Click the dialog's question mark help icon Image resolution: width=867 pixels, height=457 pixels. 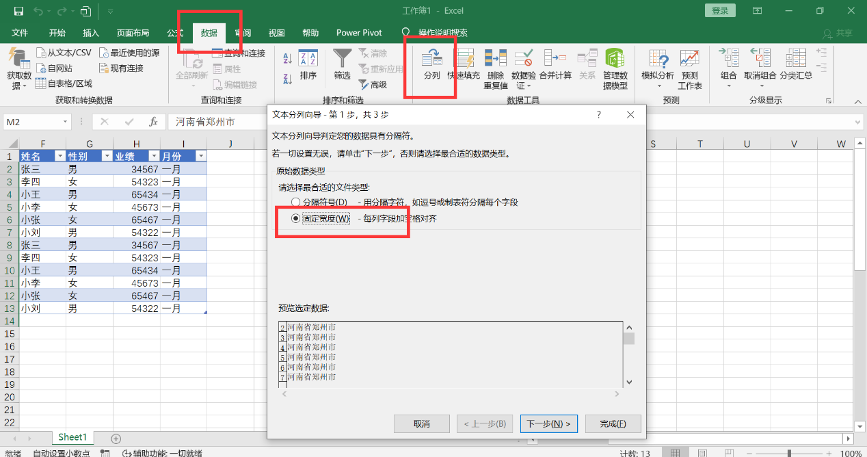(x=598, y=115)
